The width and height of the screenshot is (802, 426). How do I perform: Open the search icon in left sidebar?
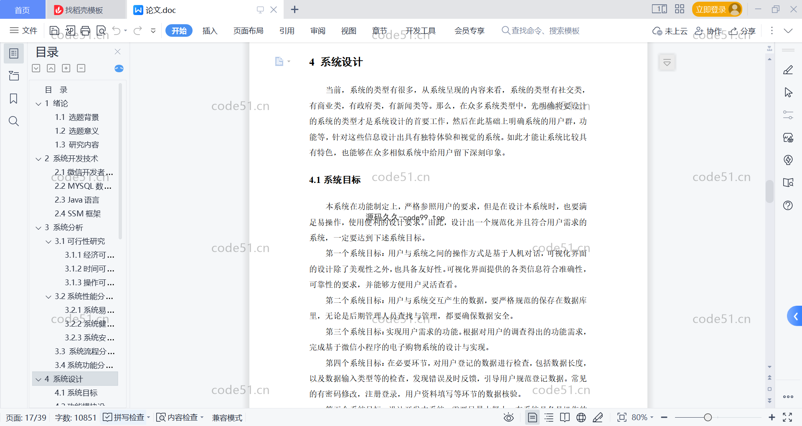pyautogui.click(x=14, y=121)
